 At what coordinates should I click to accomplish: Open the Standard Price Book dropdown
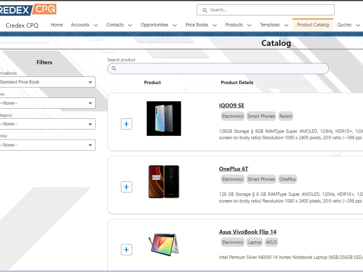click(x=48, y=82)
